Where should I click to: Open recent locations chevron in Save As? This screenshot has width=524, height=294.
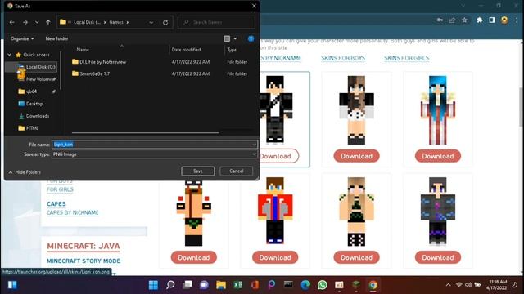37,22
